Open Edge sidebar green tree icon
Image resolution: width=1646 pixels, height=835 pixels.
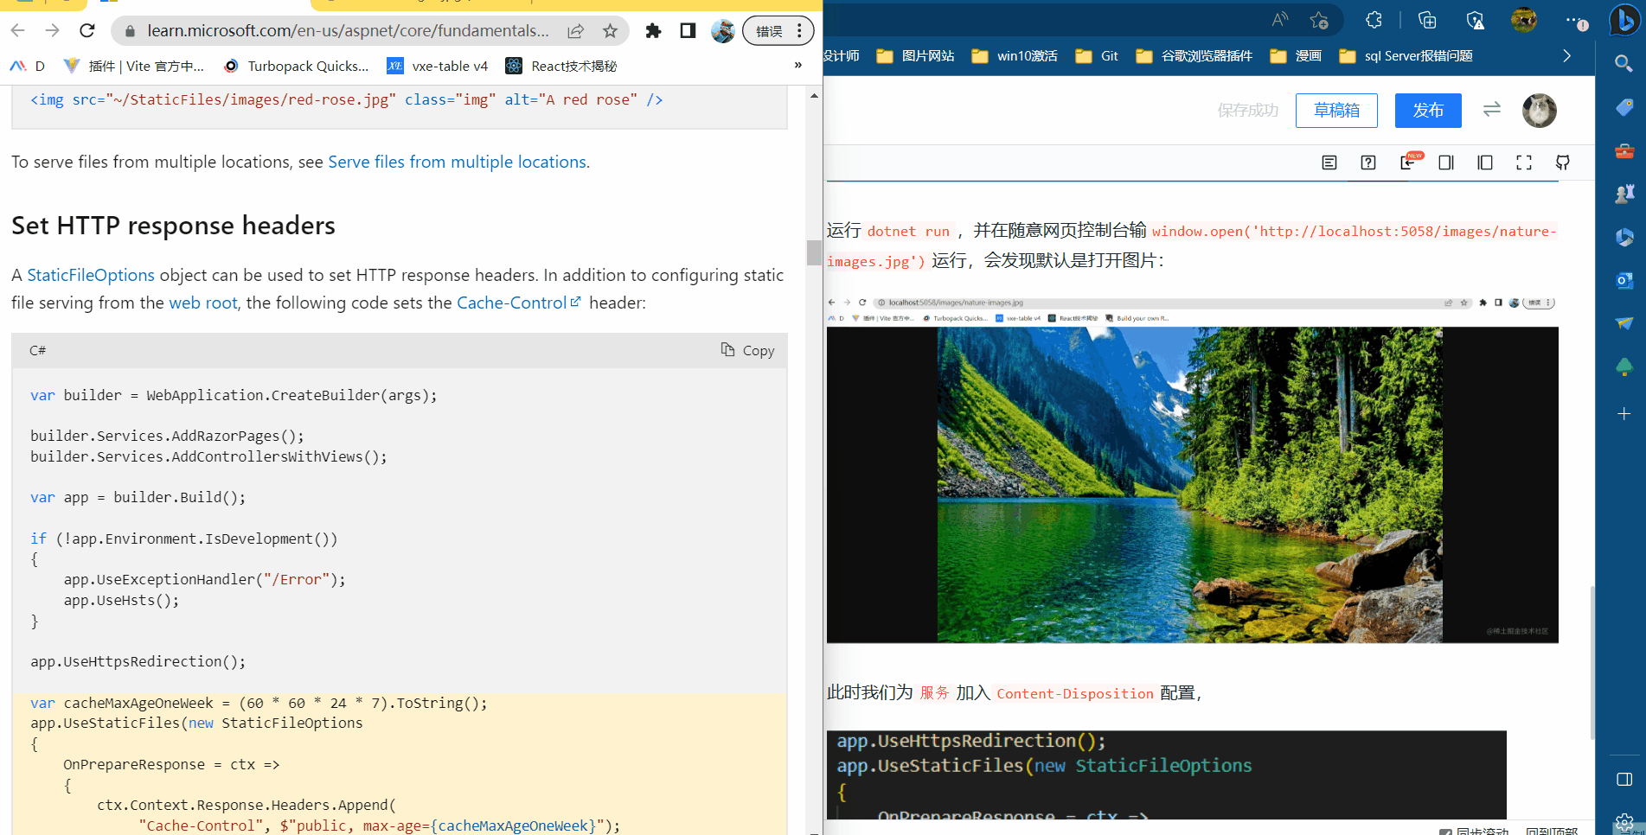pos(1624,367)
